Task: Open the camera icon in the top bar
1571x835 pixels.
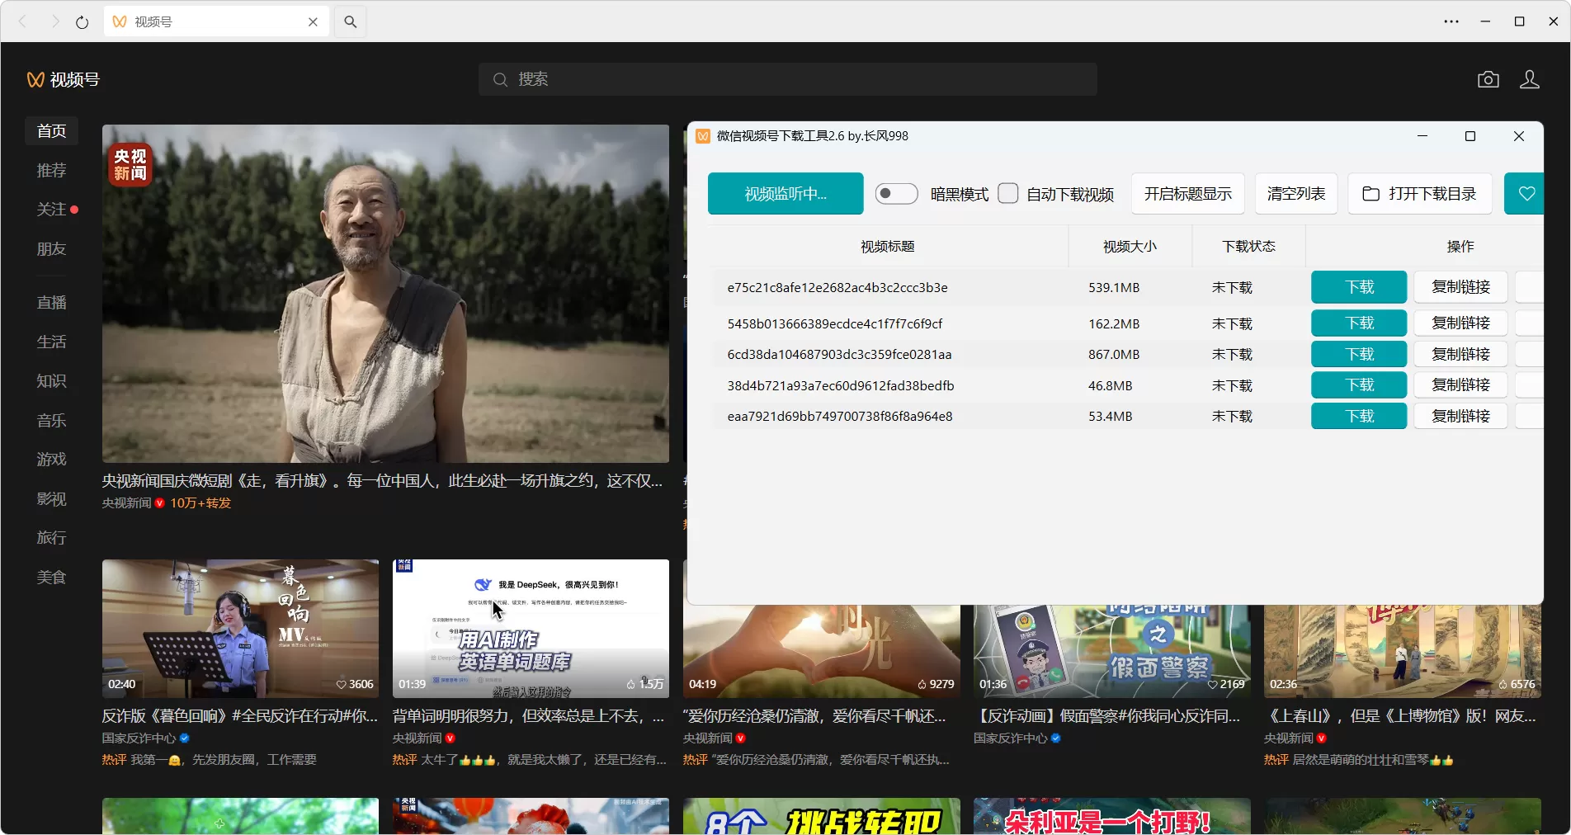Action: click(1488, 78)
